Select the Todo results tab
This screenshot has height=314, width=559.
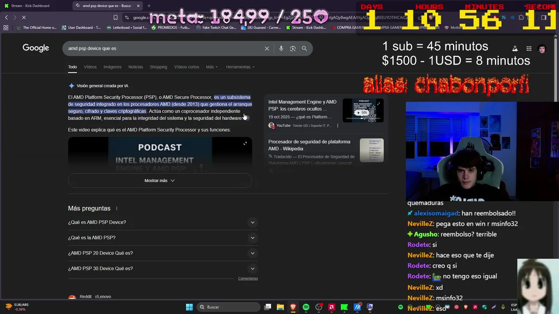(72, 67)
